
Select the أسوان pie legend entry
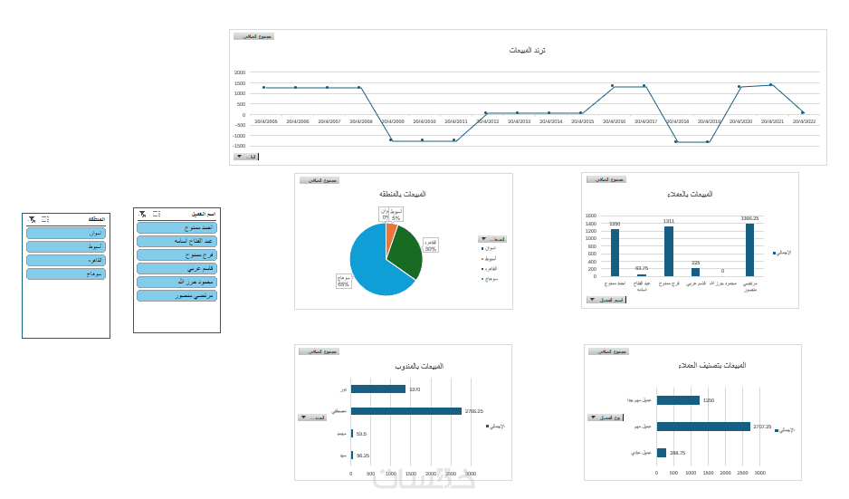pyautogui.click(x=489, y=248)
